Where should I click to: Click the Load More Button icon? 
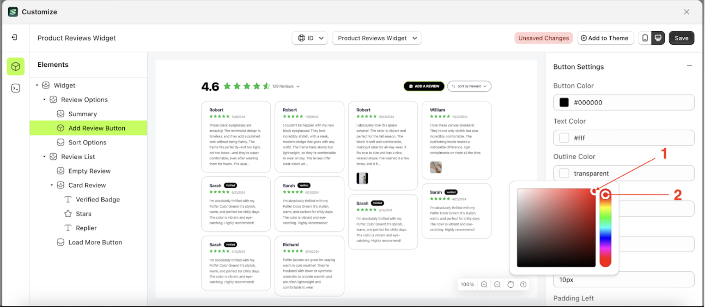(x=61, y=242)
